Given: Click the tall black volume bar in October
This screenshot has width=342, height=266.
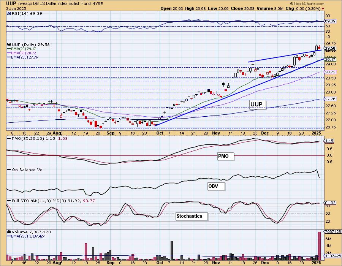Looking at the screenshot, I should tap(172, 250).
